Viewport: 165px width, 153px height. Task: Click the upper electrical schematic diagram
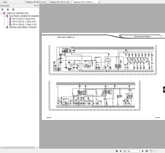[103, 60]
